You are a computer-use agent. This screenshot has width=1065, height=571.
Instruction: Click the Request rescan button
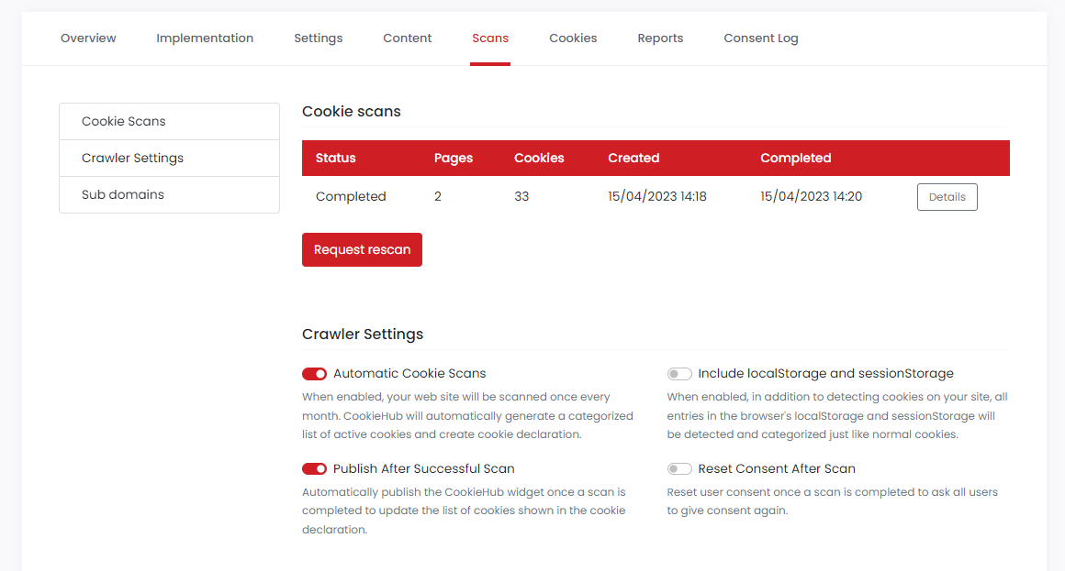click(362, 249)
